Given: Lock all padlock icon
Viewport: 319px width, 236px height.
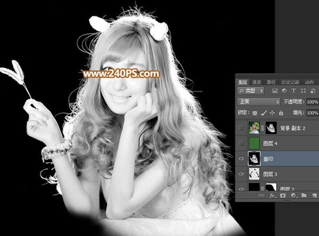Looking at the screenshot, I should click(281, 113).
